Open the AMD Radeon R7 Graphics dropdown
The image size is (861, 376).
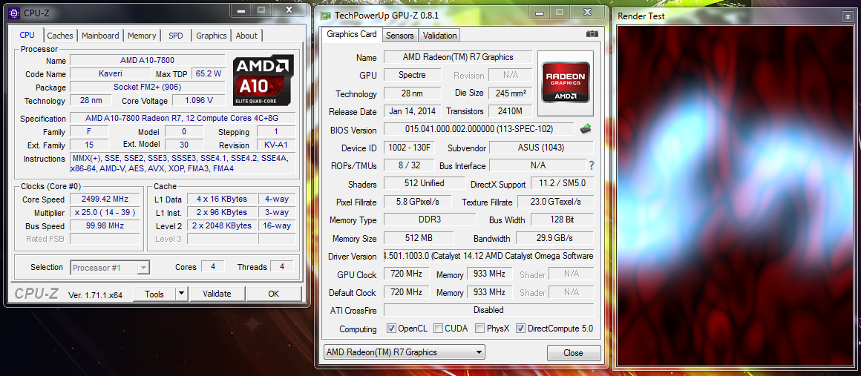[404, 352]
